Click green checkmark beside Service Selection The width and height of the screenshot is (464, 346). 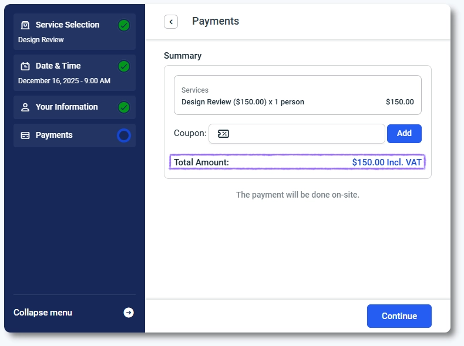coord(123,25)
